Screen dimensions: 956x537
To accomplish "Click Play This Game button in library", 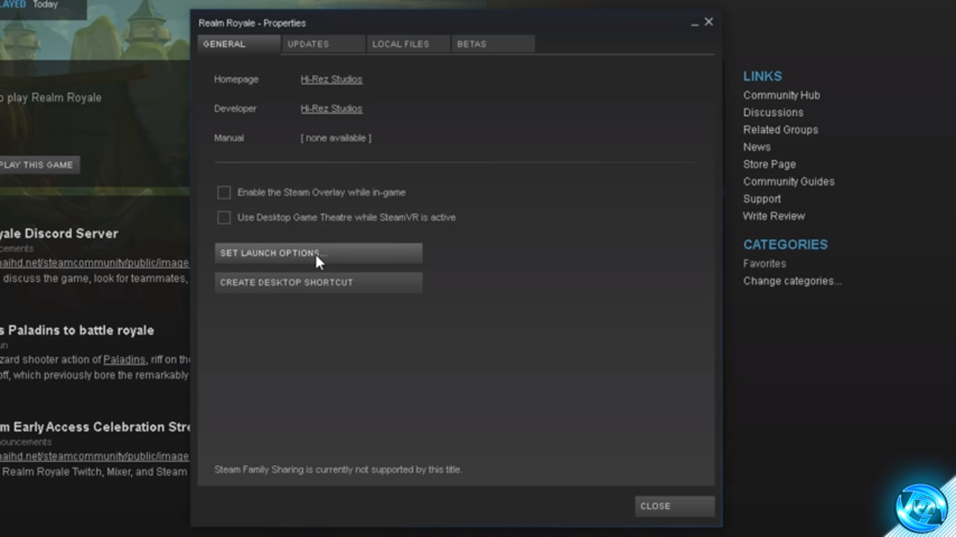I will [38, 165].
